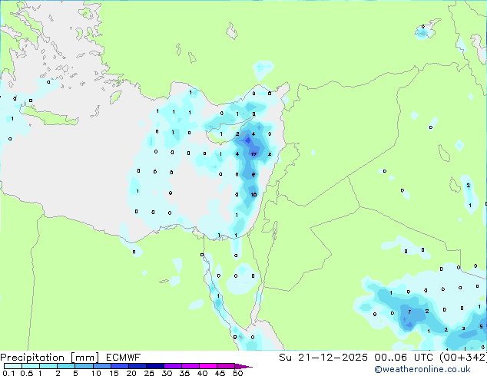Click the '7' value in southeastern rain area

click(409, 312)
